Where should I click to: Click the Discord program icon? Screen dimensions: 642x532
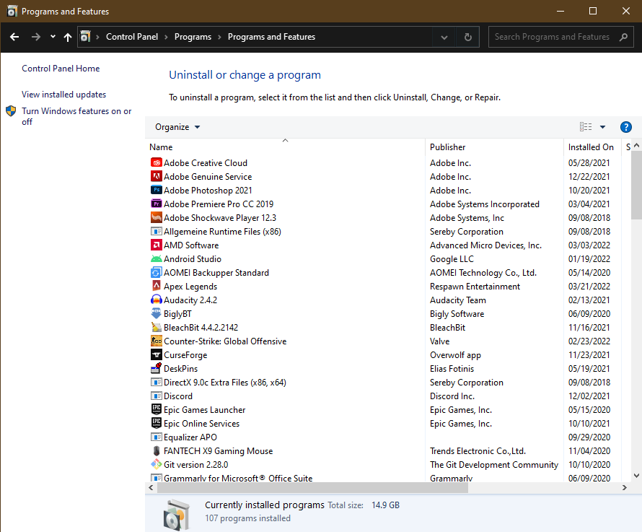[156, 396]
